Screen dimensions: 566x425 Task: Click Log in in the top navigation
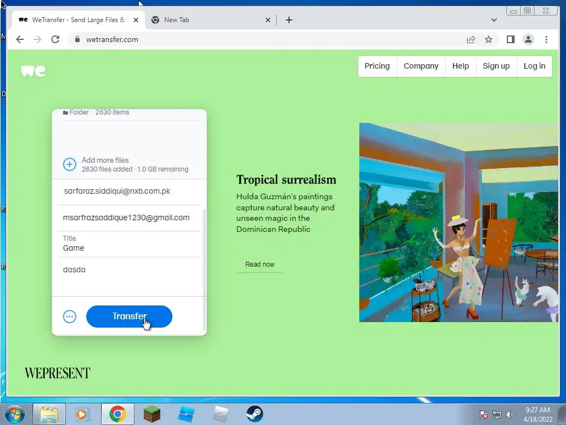pos(534,66)
